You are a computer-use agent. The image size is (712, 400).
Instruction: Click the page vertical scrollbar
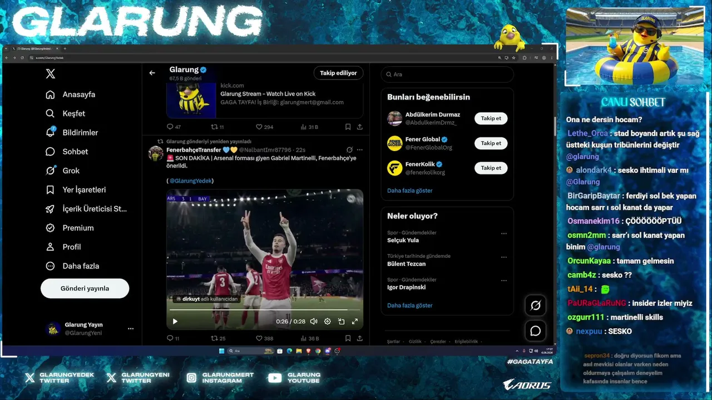pos(555,127)
